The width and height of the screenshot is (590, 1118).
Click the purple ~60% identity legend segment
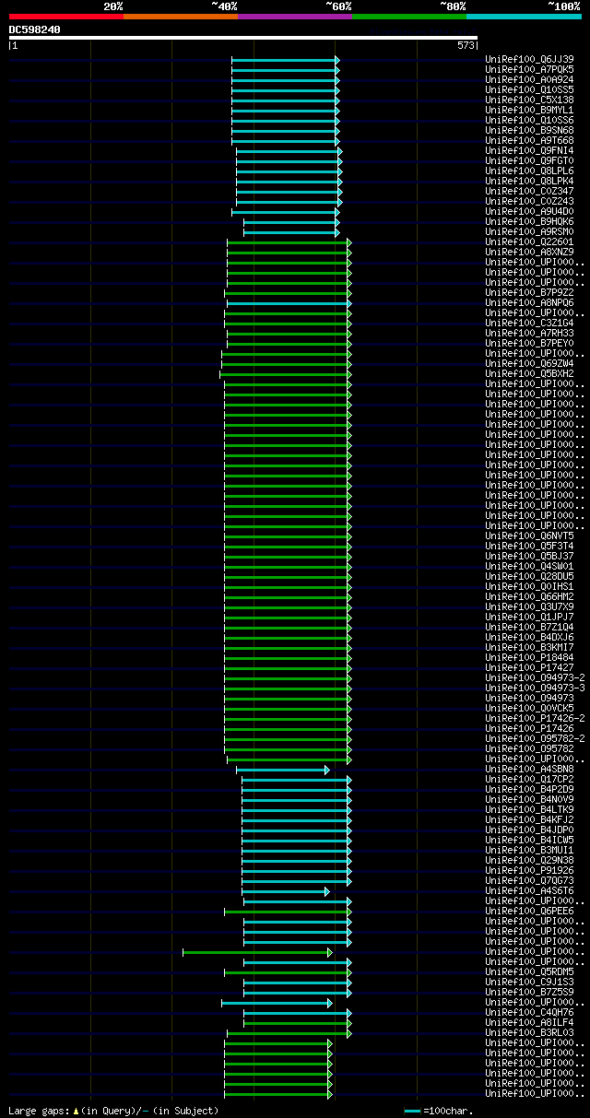click(295, 17)
